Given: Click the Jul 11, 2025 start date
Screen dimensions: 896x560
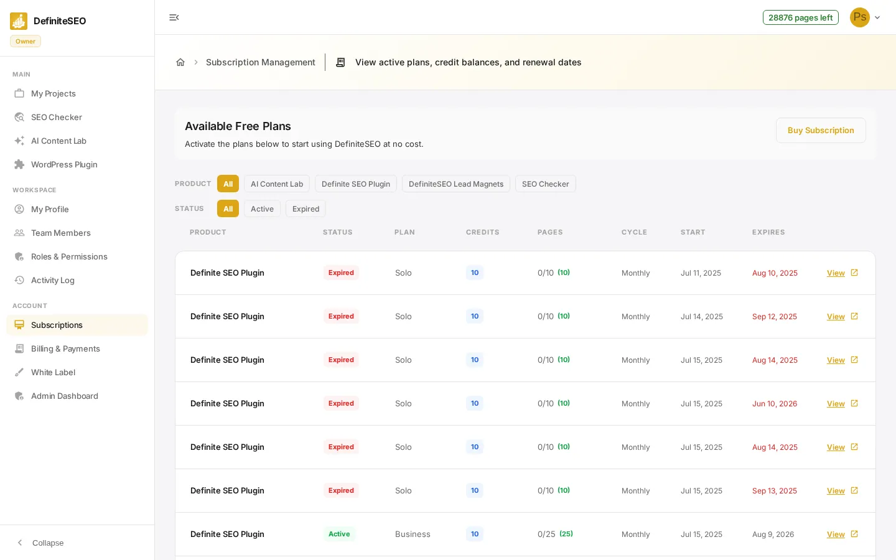Looking at the screenshot, I should (701, 273).
